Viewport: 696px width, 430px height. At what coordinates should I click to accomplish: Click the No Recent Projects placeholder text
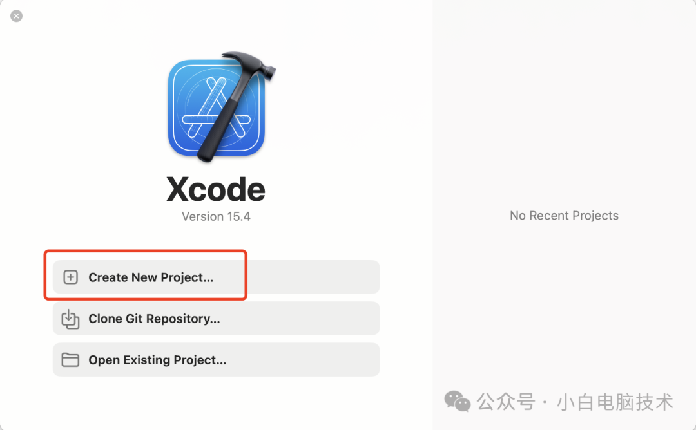564,216
